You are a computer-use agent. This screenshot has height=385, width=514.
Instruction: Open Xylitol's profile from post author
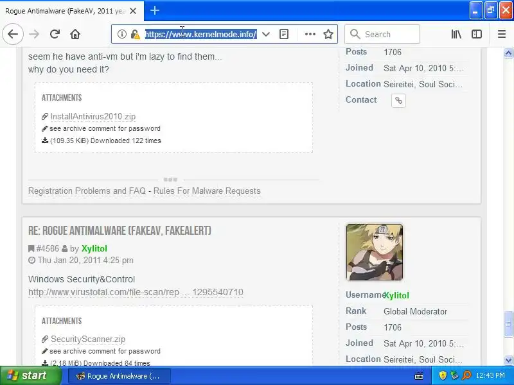point(94,248)
